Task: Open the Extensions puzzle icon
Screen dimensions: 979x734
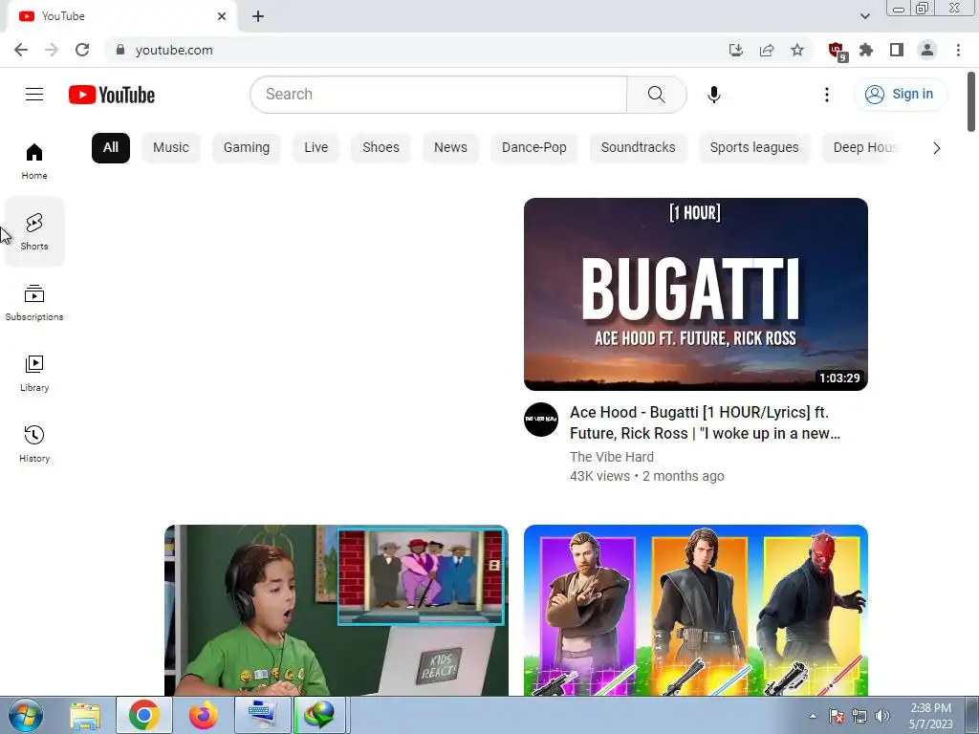Action: 866,50
